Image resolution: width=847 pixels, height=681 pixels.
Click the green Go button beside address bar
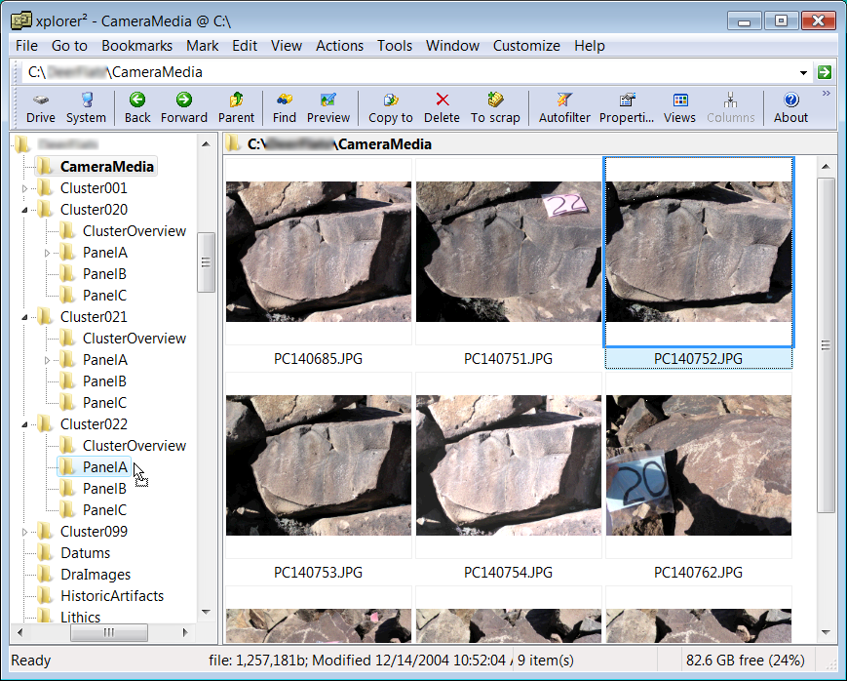pos(825,72)
